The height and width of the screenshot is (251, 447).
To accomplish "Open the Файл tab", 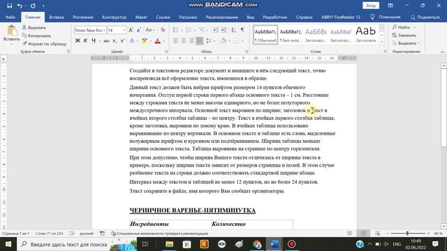I will 10,17.
